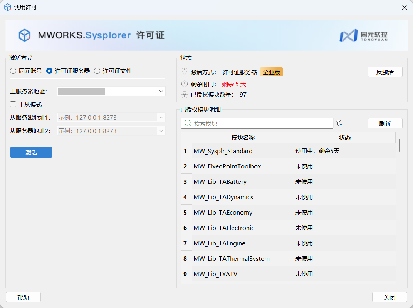This screenshot has width=413, height=308.
Task: Click the title bar application cube icon
Action: click(7, 7)
